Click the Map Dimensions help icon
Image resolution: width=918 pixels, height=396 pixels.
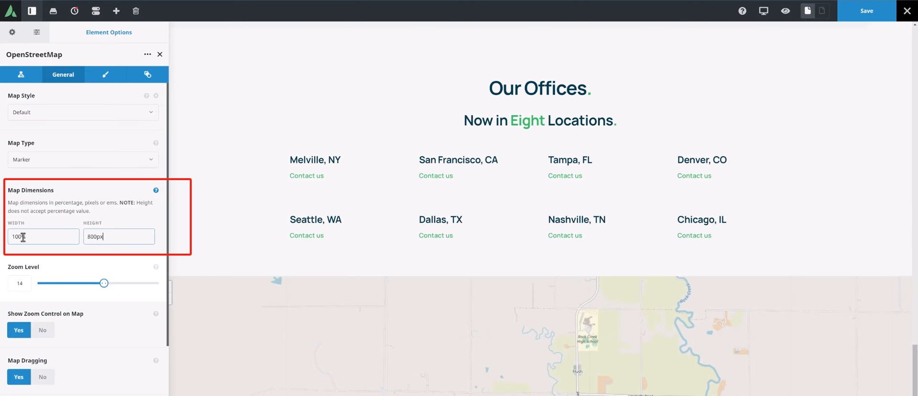(156, 190)
